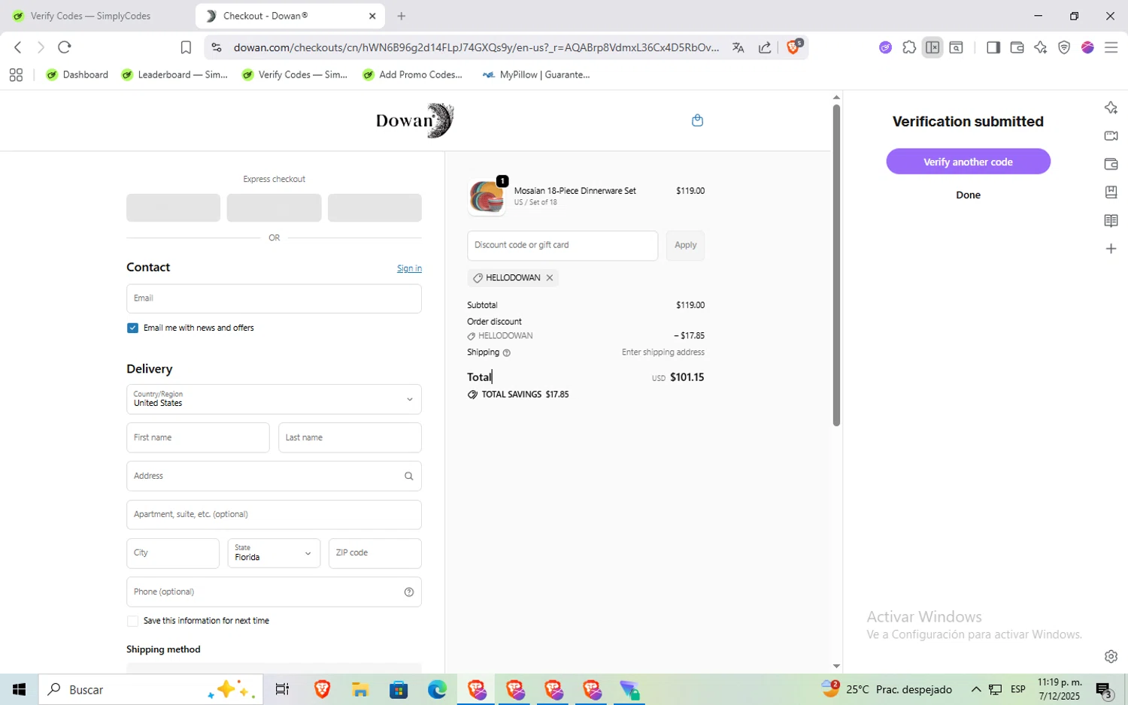Viewport: 1128px width, 705px height.
Task: Select the Checkout - Dowan tab
Action: (x=290, y=16)
